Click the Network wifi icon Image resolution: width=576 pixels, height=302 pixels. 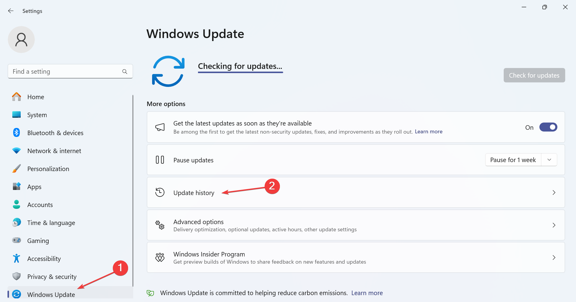[x=16, y=151]
